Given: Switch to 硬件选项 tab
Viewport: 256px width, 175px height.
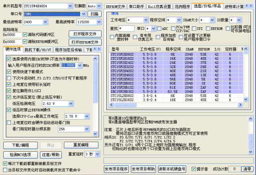Looking at the screenshot, I should [x=13, y=49].
